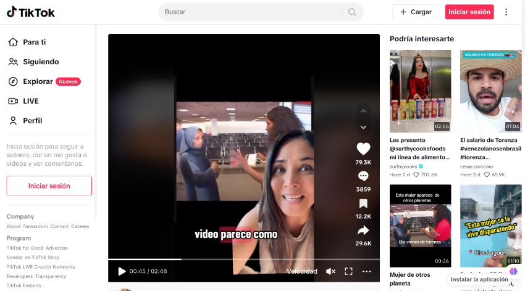Go to previous video with up chevron
This screenshot has width=525, height=291.
tap(363, 111)
